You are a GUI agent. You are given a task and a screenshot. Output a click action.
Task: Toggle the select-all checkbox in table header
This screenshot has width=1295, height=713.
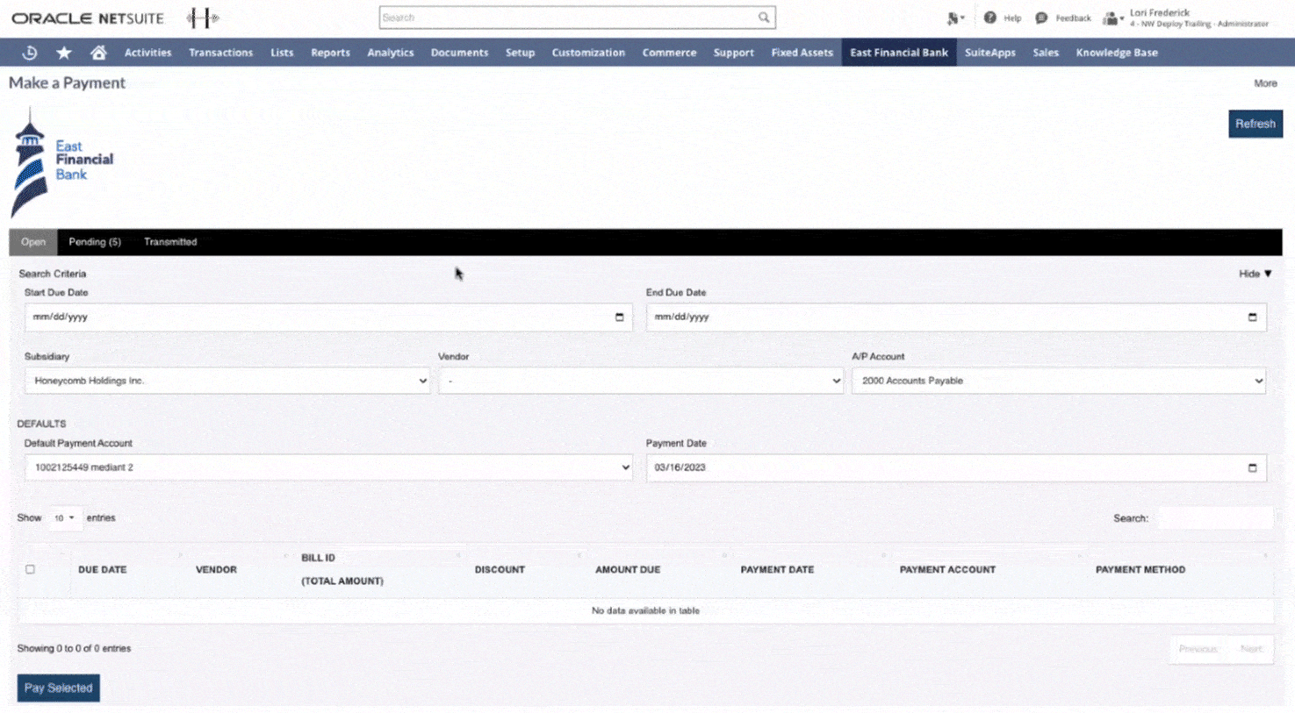30,569
